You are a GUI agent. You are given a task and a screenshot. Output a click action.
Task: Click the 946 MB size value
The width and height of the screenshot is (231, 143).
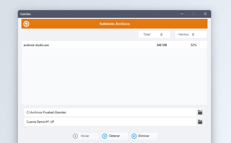point(162,45)
